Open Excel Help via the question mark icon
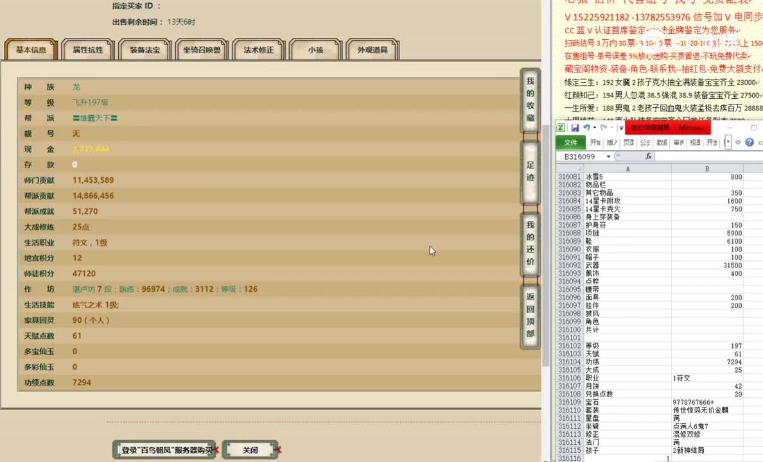 pos(748,142)
